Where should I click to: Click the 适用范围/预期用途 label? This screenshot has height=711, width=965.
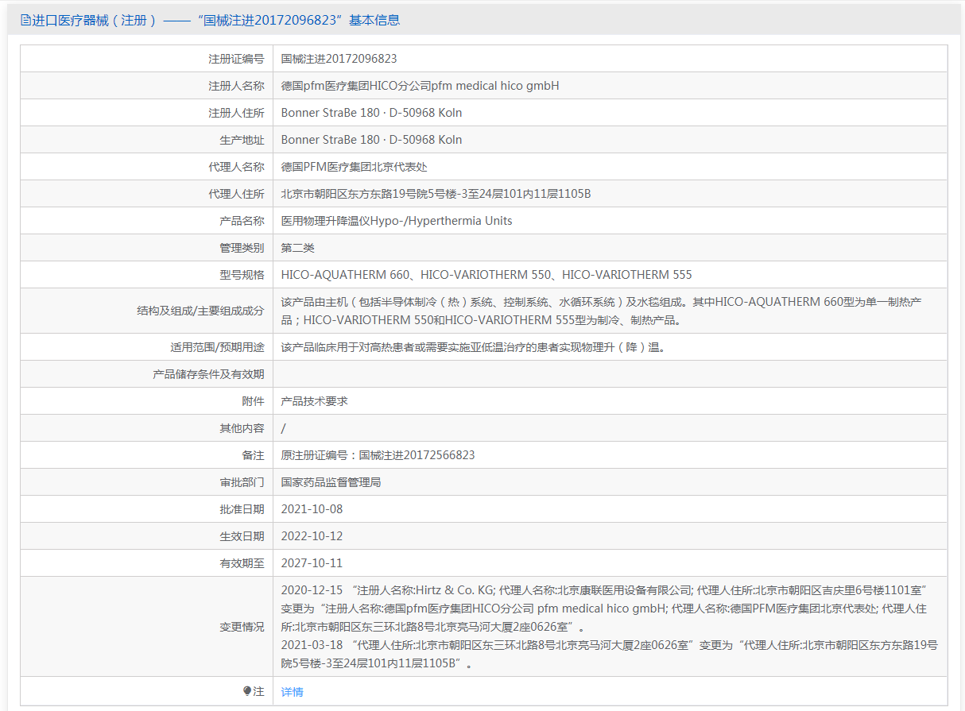[x=217, y=347]
